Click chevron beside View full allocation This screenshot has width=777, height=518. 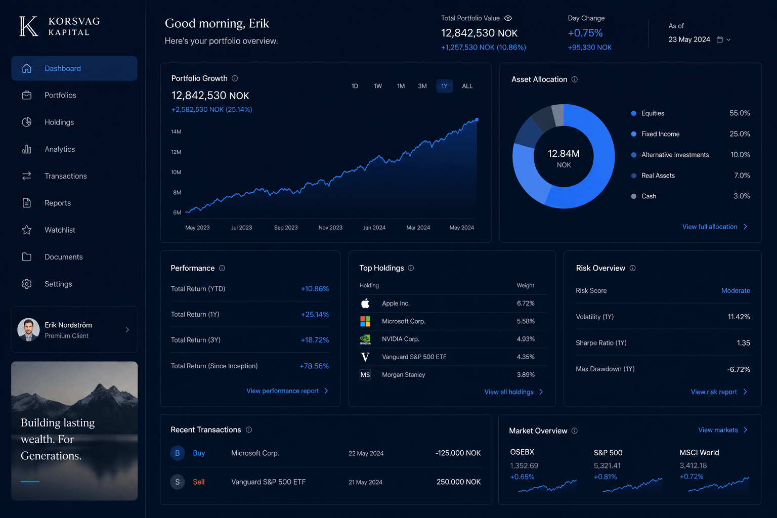point(745,227)
